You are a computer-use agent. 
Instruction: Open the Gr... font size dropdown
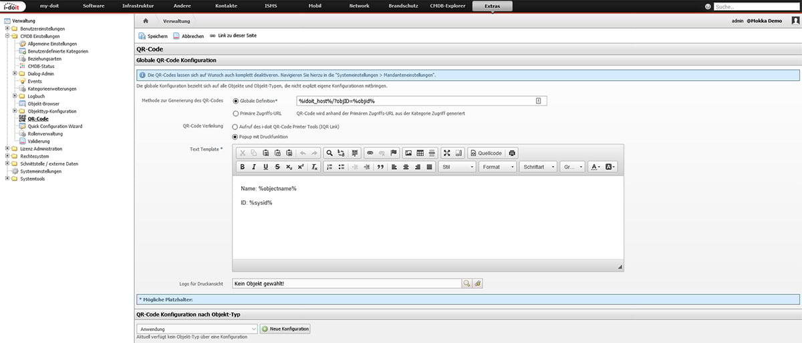573,167
